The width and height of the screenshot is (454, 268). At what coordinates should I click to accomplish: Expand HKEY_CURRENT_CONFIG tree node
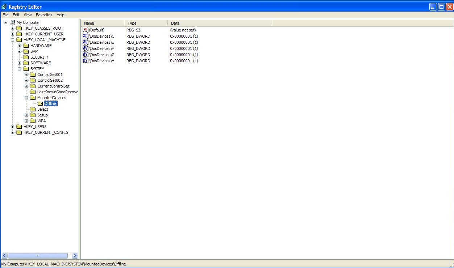click(12, 132)
